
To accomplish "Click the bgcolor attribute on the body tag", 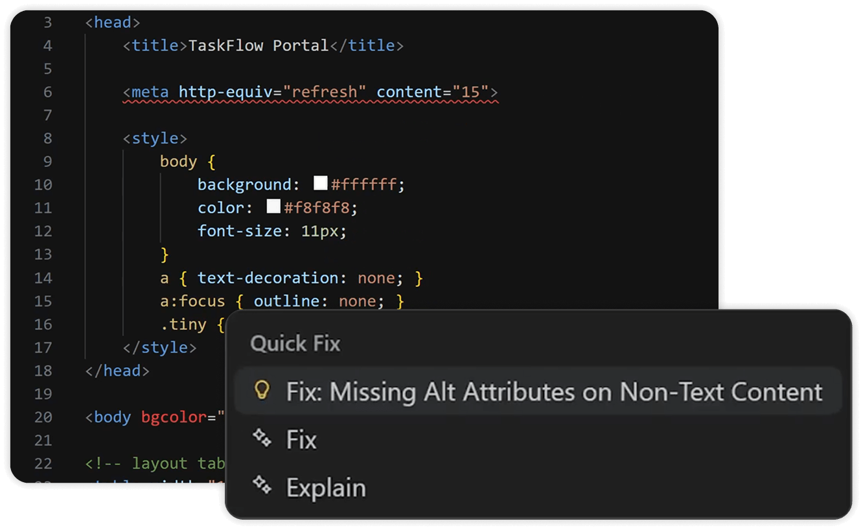I will pyautogui.click(x=174, y=417).
